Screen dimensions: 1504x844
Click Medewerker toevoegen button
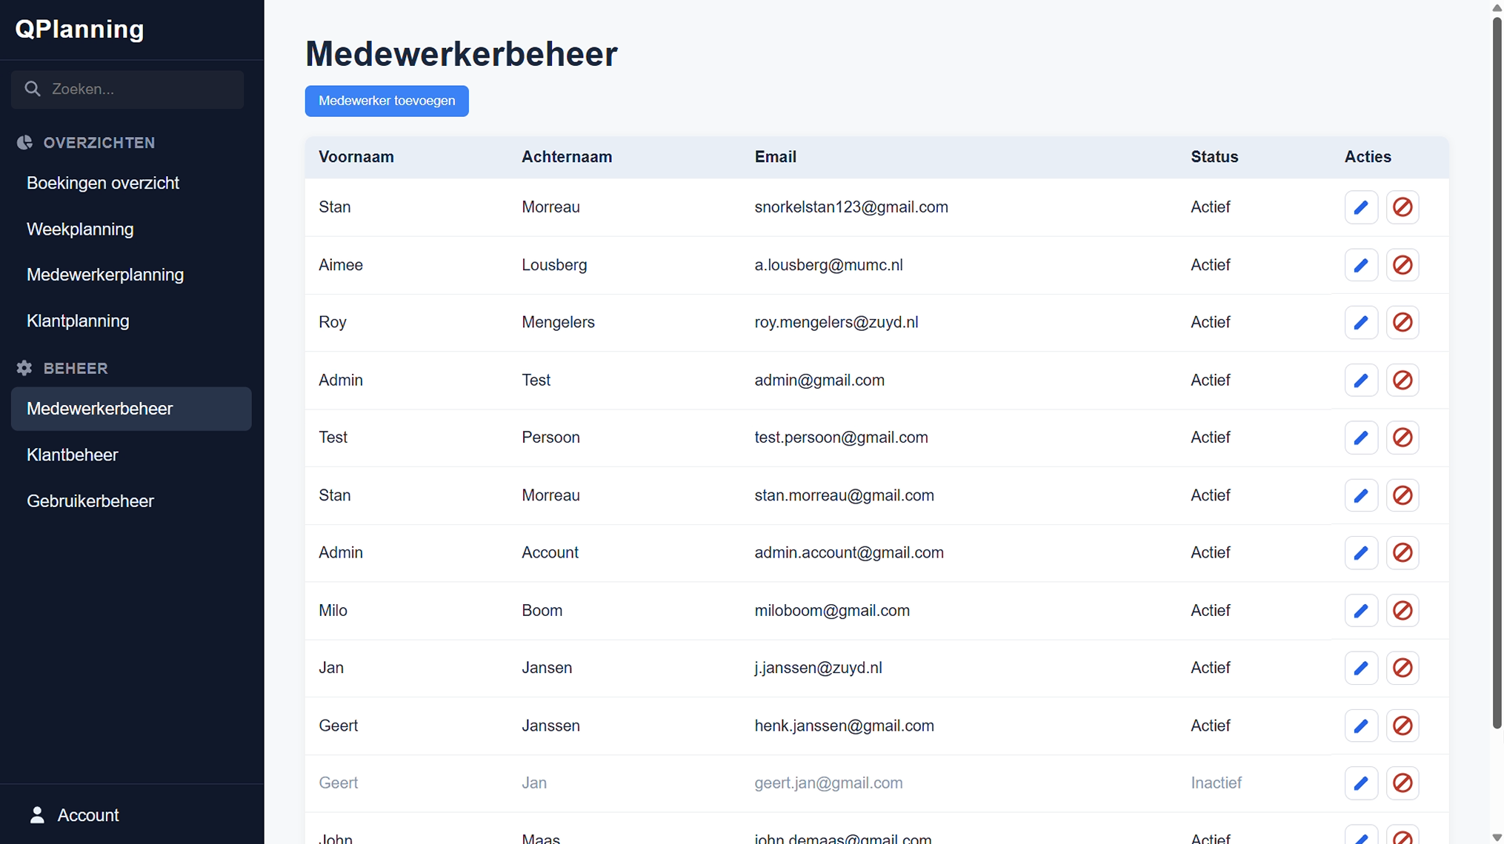pyautogui.click(x=387, y=101)
